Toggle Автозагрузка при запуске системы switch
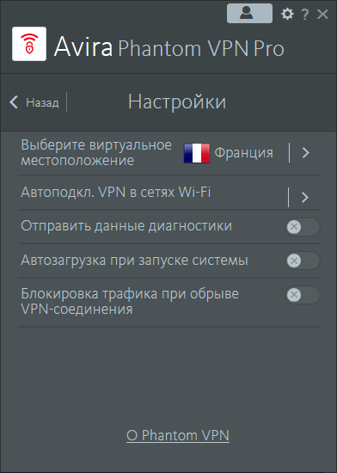 tap(303, 261)
